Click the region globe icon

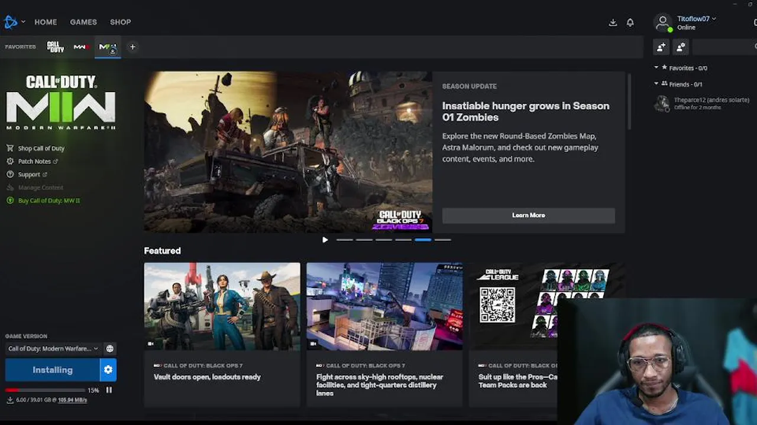pos(109,349)
